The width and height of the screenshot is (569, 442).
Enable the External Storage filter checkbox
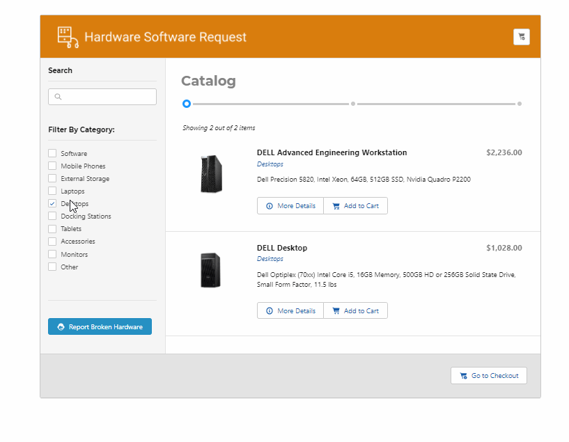[x=52, y=178]
